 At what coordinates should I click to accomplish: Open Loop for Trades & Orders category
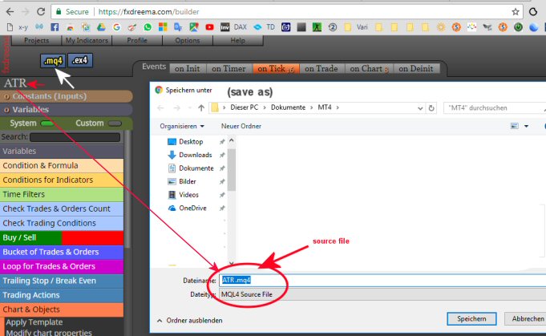(x=62, y=266)
